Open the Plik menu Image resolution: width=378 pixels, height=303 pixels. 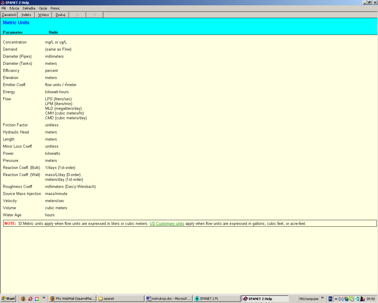click(x=4, y=8)
